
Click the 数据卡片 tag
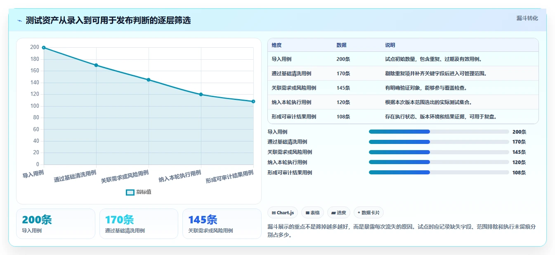coord(368,213)
